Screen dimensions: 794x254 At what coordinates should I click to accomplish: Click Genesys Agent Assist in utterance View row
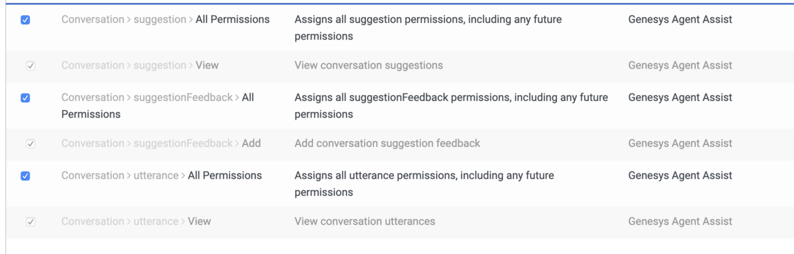click(680, 221)
